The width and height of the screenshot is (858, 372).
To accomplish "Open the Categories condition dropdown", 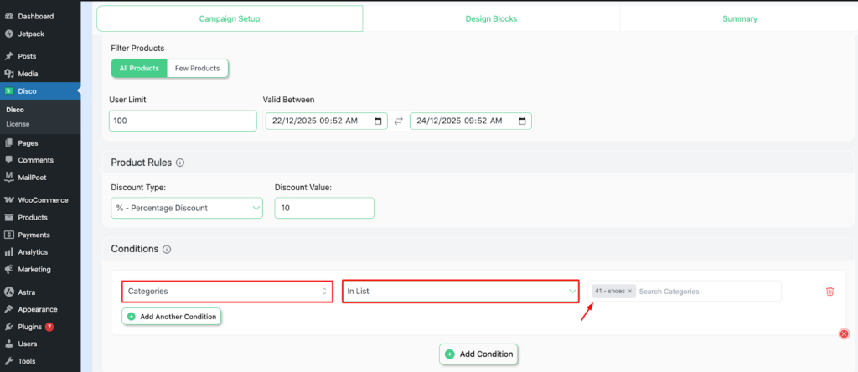I will pyautogui.click(x=227, y=292).
